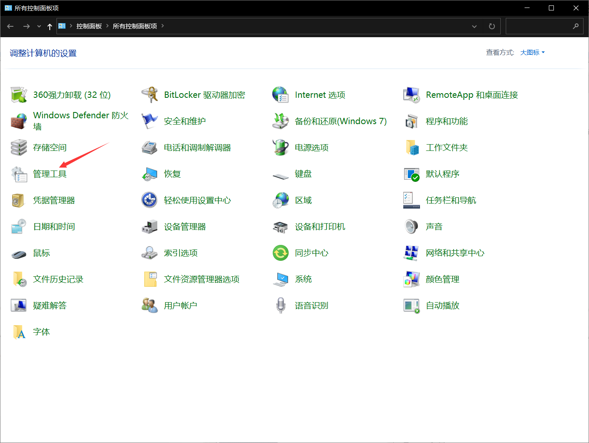
Task: Open the Internet 选项 globe icon
Action: (281, 95)
